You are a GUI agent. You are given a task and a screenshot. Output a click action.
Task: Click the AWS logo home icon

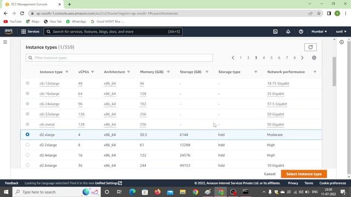[9, 32]
